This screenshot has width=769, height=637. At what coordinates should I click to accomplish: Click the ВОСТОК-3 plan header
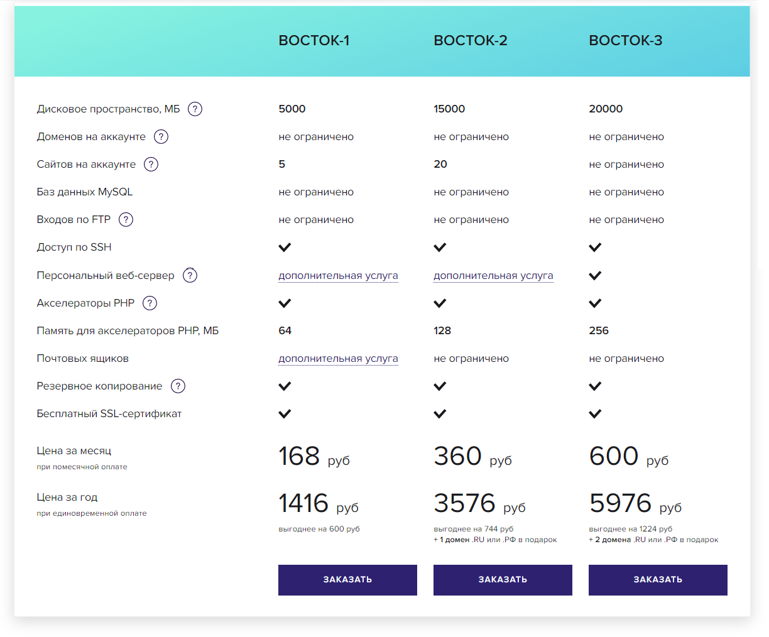click(x=625, y=40)
